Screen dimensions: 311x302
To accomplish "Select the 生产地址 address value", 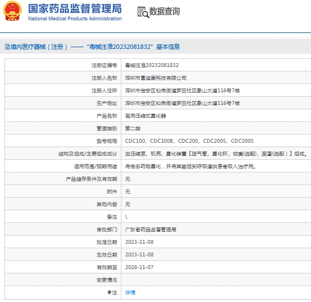I will 182,103.
